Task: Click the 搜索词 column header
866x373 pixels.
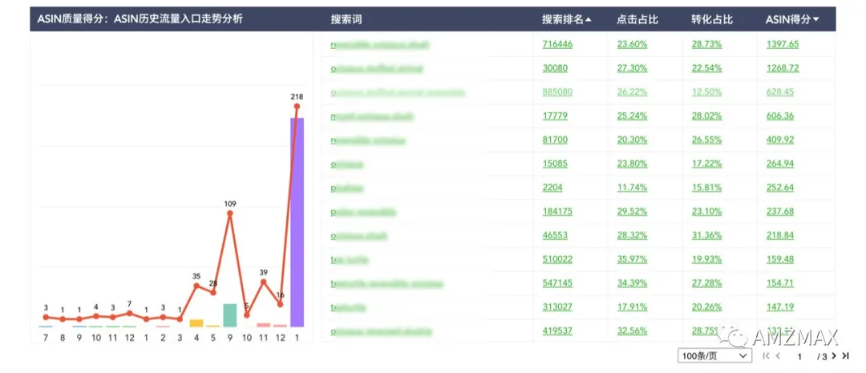Action: 346,19
